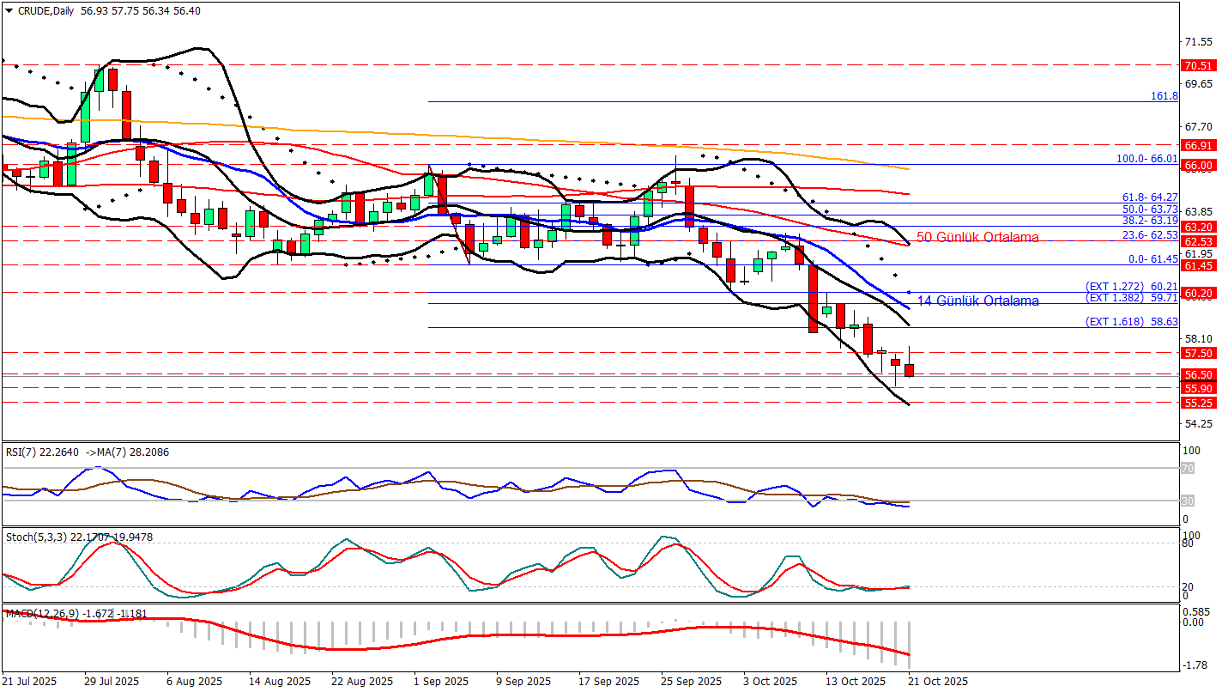The height and width of the screenshot is (692, 1222).
Task: Click the 50 Günlük Ortalama label
Action: 977,237
